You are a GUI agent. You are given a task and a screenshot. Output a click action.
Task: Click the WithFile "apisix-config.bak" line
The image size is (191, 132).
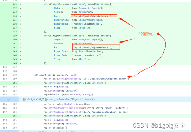click(86, 112)
